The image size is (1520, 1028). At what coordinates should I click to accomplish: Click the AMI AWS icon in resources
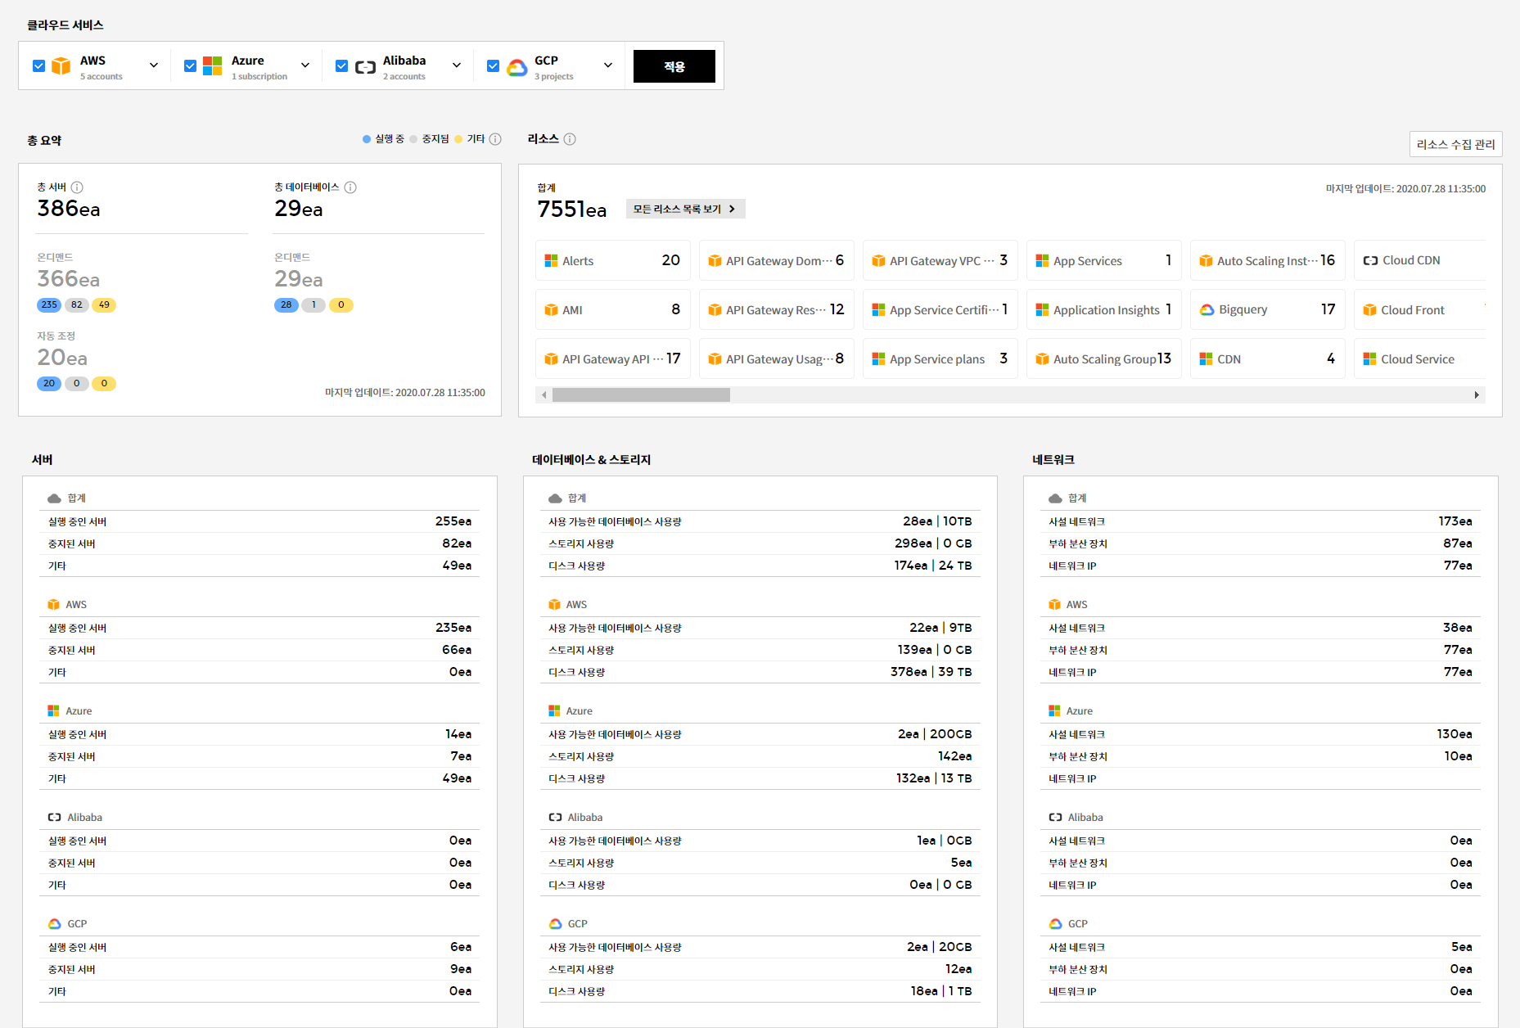coord(551,310)
